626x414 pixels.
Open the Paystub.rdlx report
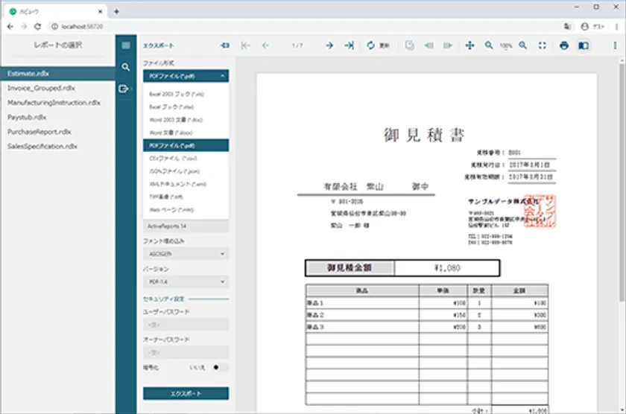(x=28, y=117)
